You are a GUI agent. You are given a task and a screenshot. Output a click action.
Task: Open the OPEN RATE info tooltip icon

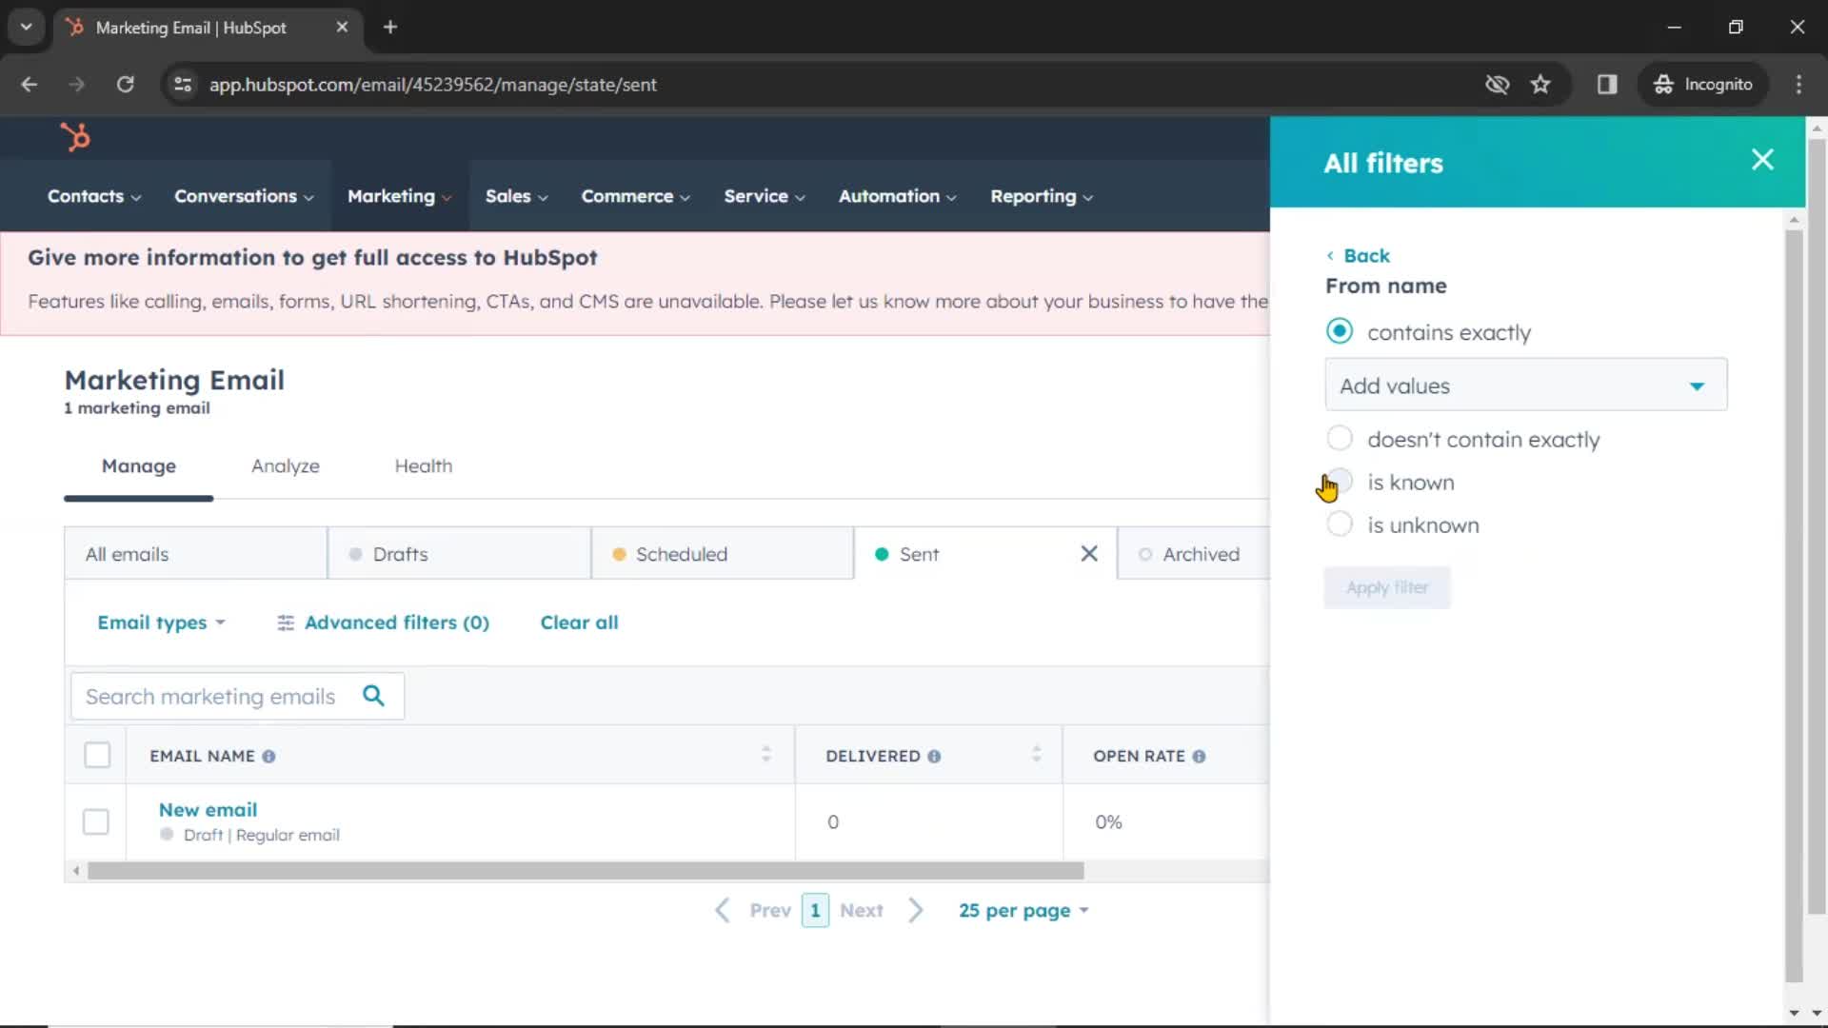tap(1199, 757)
